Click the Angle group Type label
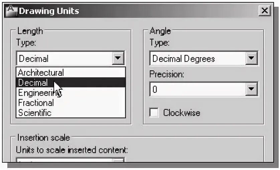 (x=159, y=42)
